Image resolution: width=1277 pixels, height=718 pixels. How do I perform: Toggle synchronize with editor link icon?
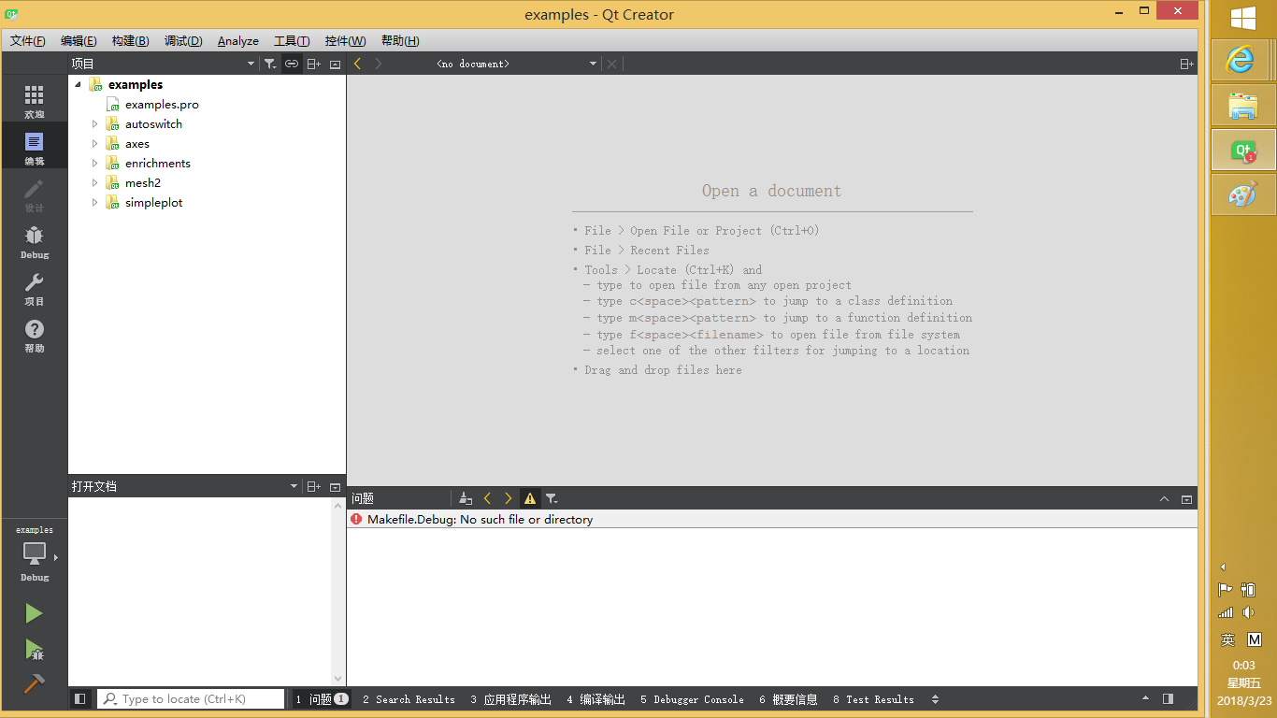click(x=292, y=64)
